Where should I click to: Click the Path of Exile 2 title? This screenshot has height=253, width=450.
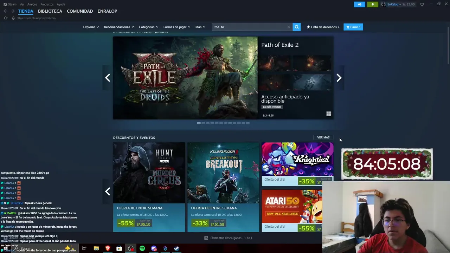(x=280, y=45)
